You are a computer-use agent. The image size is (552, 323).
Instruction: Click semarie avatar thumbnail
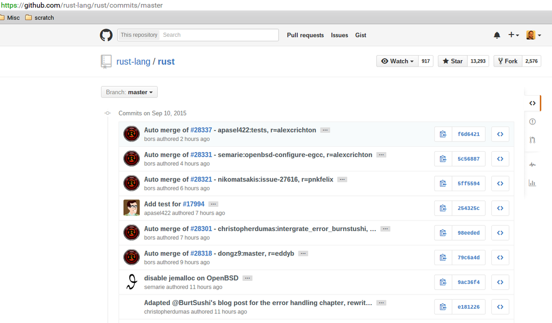(x=132, y=282)
